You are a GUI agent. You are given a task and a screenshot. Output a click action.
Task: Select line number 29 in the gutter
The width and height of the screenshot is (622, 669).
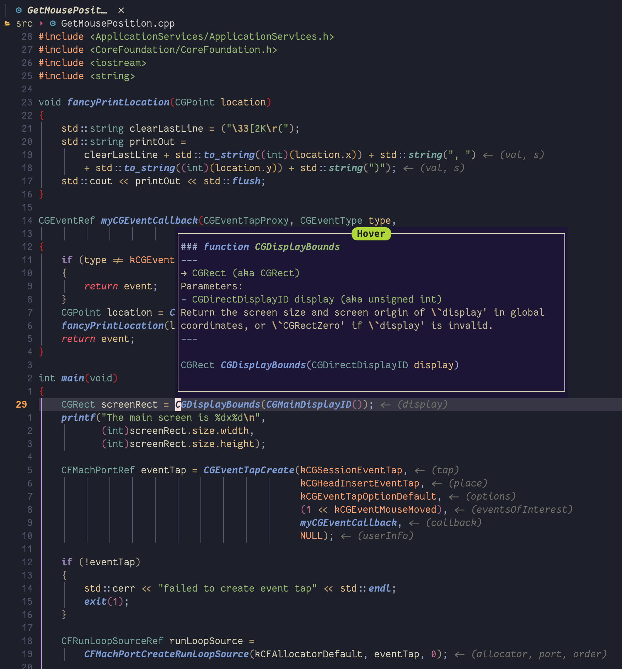pyautogui.click(x=21, y=404)
